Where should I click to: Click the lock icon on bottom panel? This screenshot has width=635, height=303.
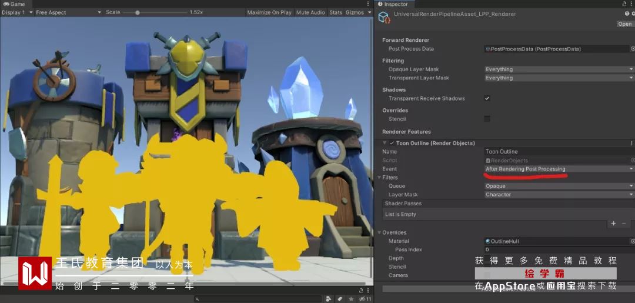pos(361,290)
